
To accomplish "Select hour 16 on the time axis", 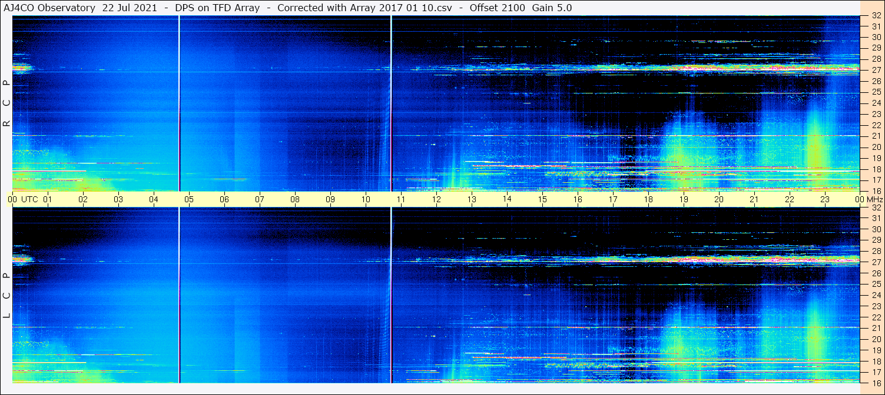I will (x=578, y=199).
